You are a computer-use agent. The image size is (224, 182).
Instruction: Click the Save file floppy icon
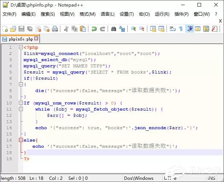(x=21, y=29)
